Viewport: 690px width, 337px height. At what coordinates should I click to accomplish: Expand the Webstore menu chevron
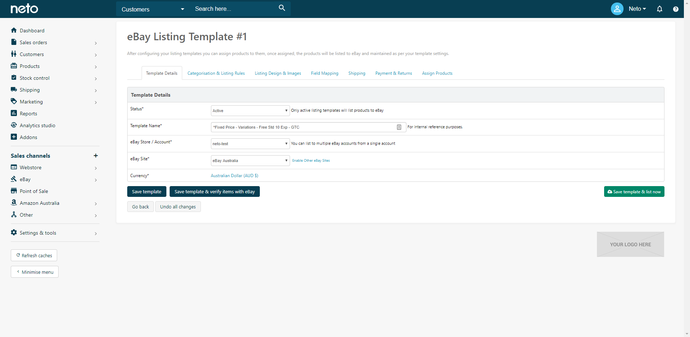click(x=96, y=168)
